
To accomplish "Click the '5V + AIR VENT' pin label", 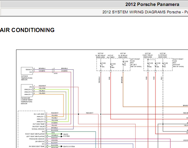I will click(39, 114).
